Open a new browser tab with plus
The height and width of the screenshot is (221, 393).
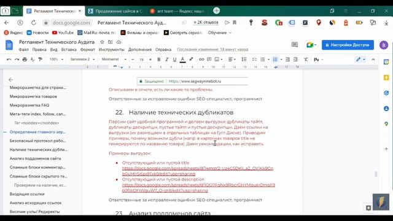click(x=217, y=10)
